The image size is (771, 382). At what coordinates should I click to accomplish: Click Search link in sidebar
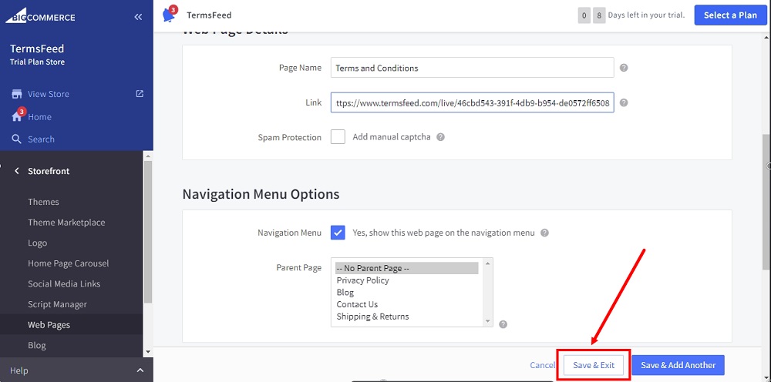41,139
